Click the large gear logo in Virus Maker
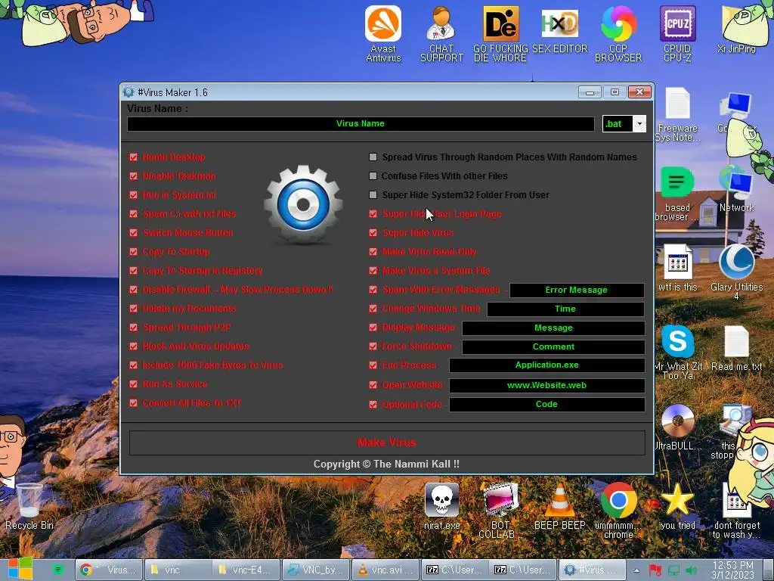 click(303, 204)
